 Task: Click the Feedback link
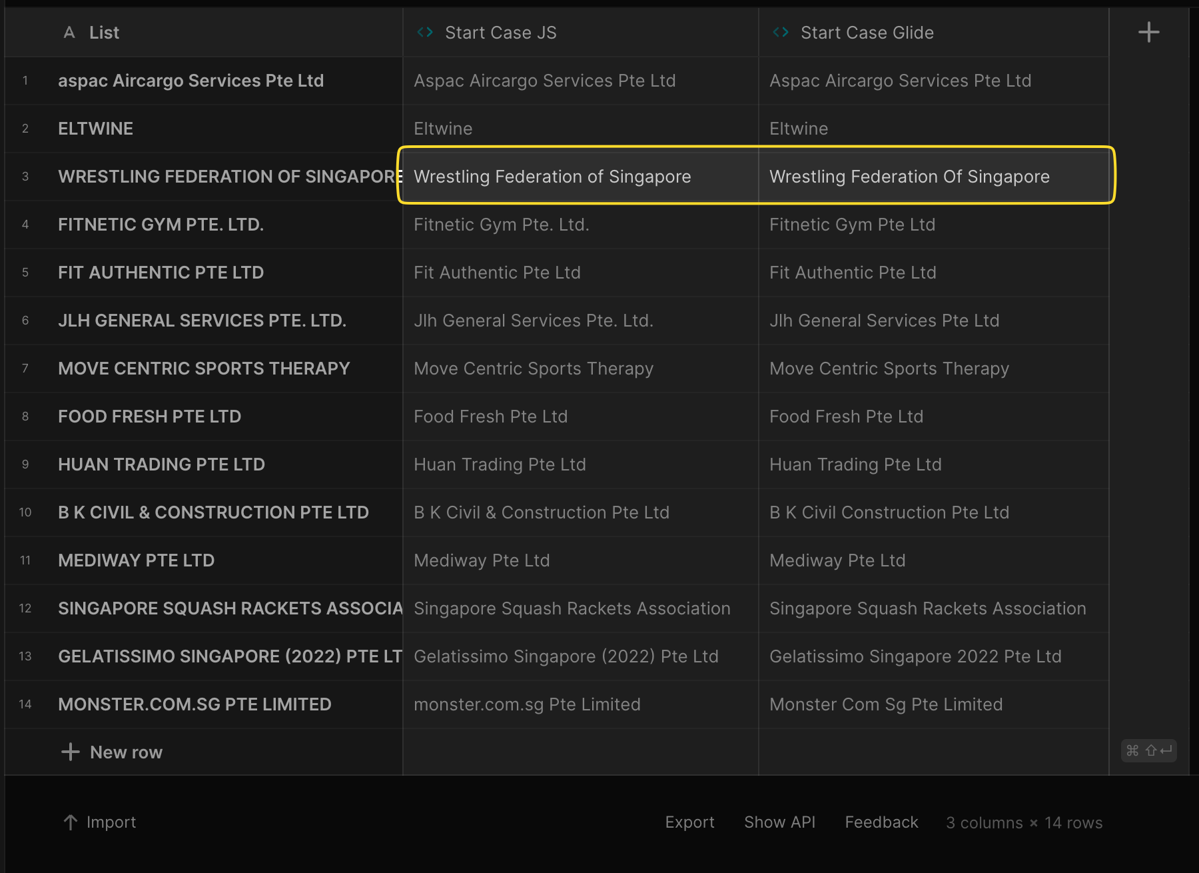pyautogui.click(x=881, y=822)
